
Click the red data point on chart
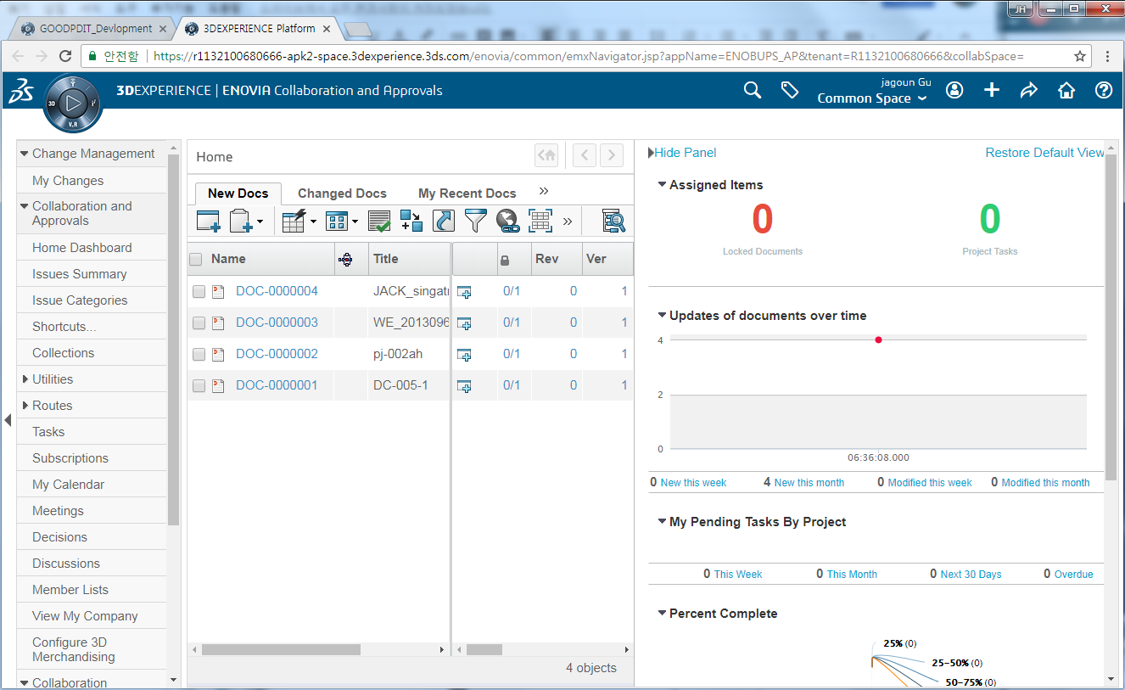[878, 339]
